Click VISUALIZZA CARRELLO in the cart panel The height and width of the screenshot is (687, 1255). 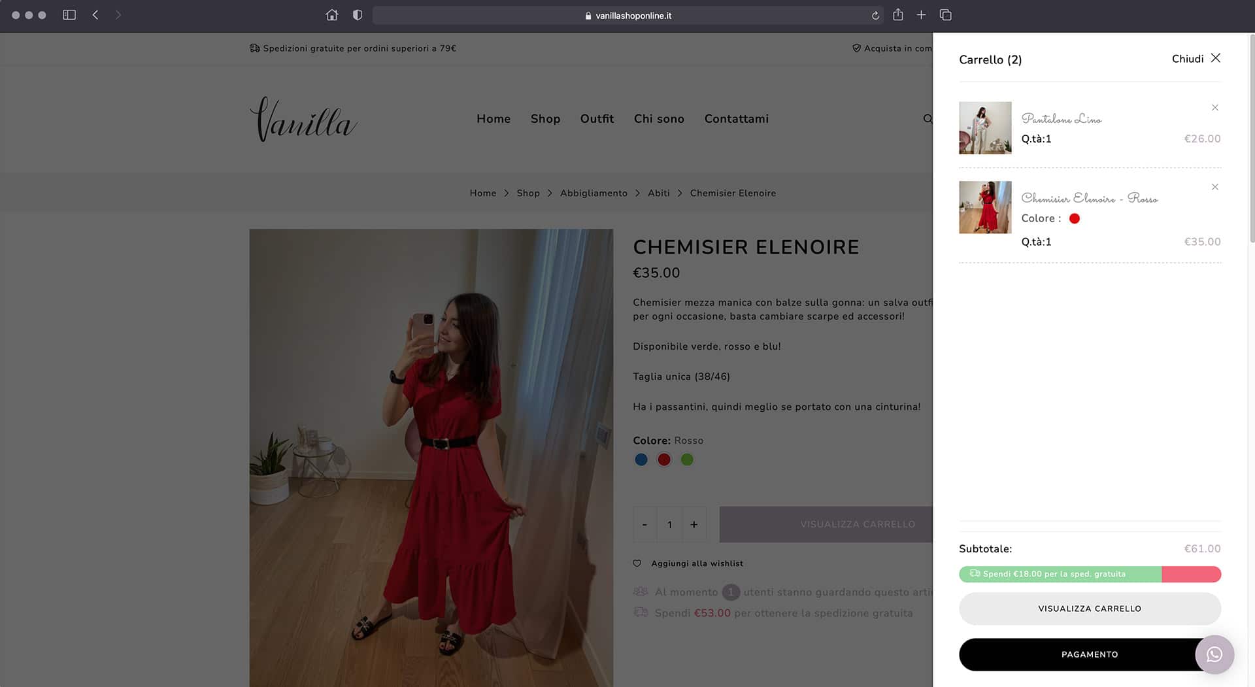coord(1090,609)
